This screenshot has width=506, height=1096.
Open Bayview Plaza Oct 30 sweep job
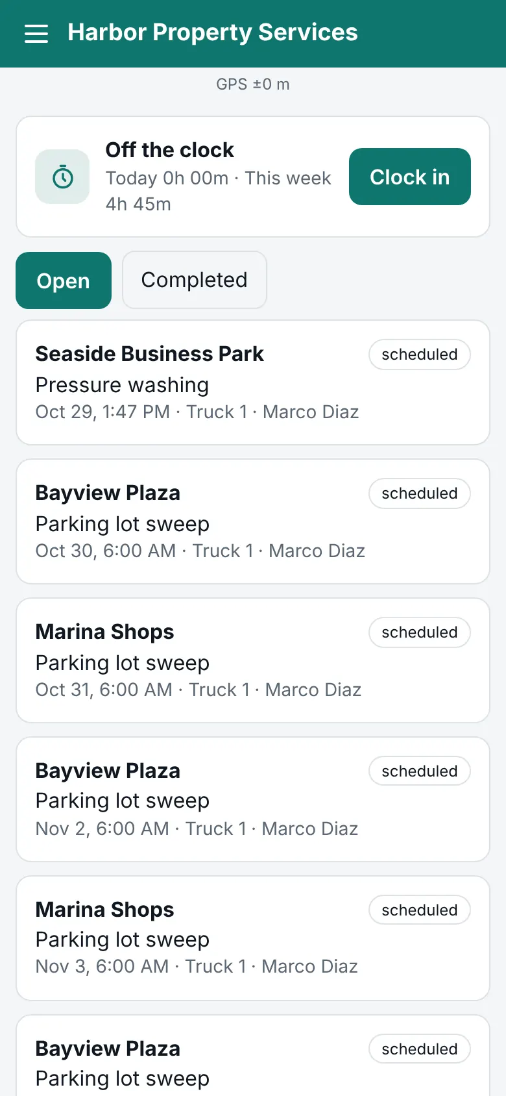(253, 521)
